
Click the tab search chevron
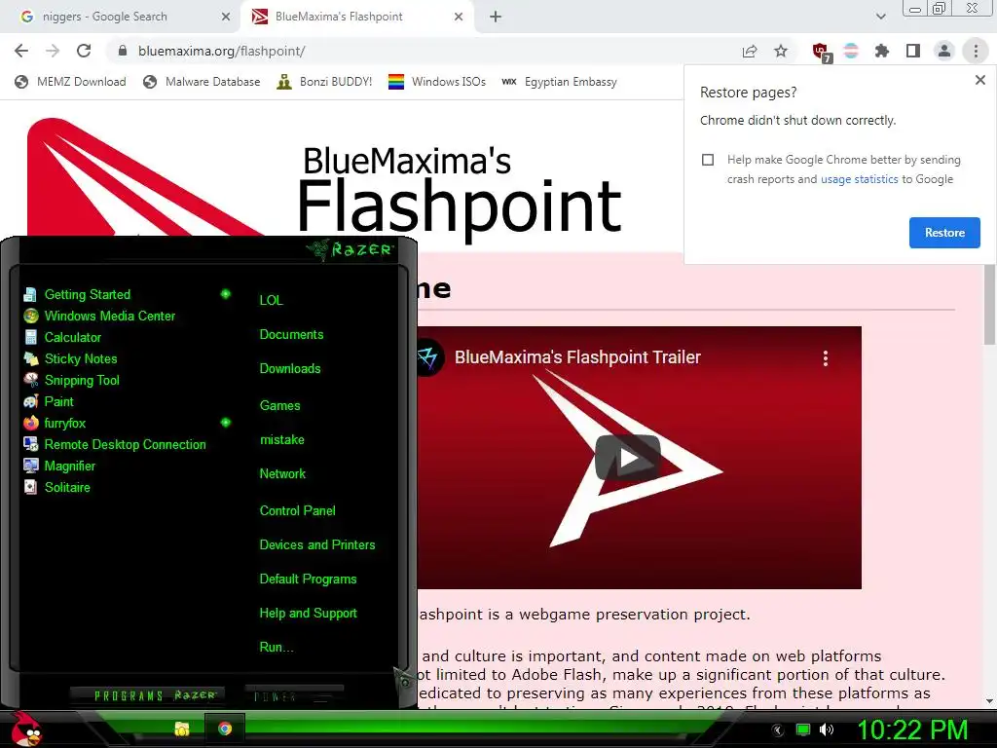click(880, 17)
